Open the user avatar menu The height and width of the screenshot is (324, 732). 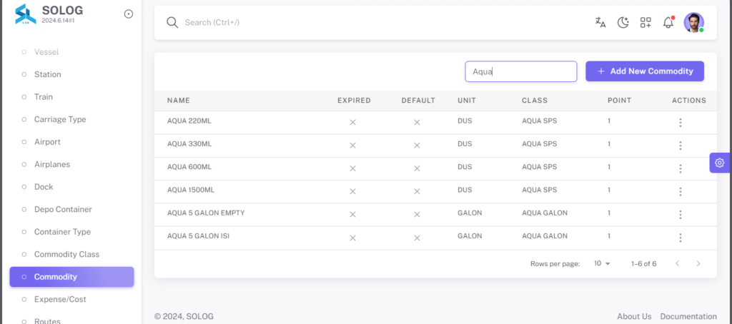coord(693,22)
